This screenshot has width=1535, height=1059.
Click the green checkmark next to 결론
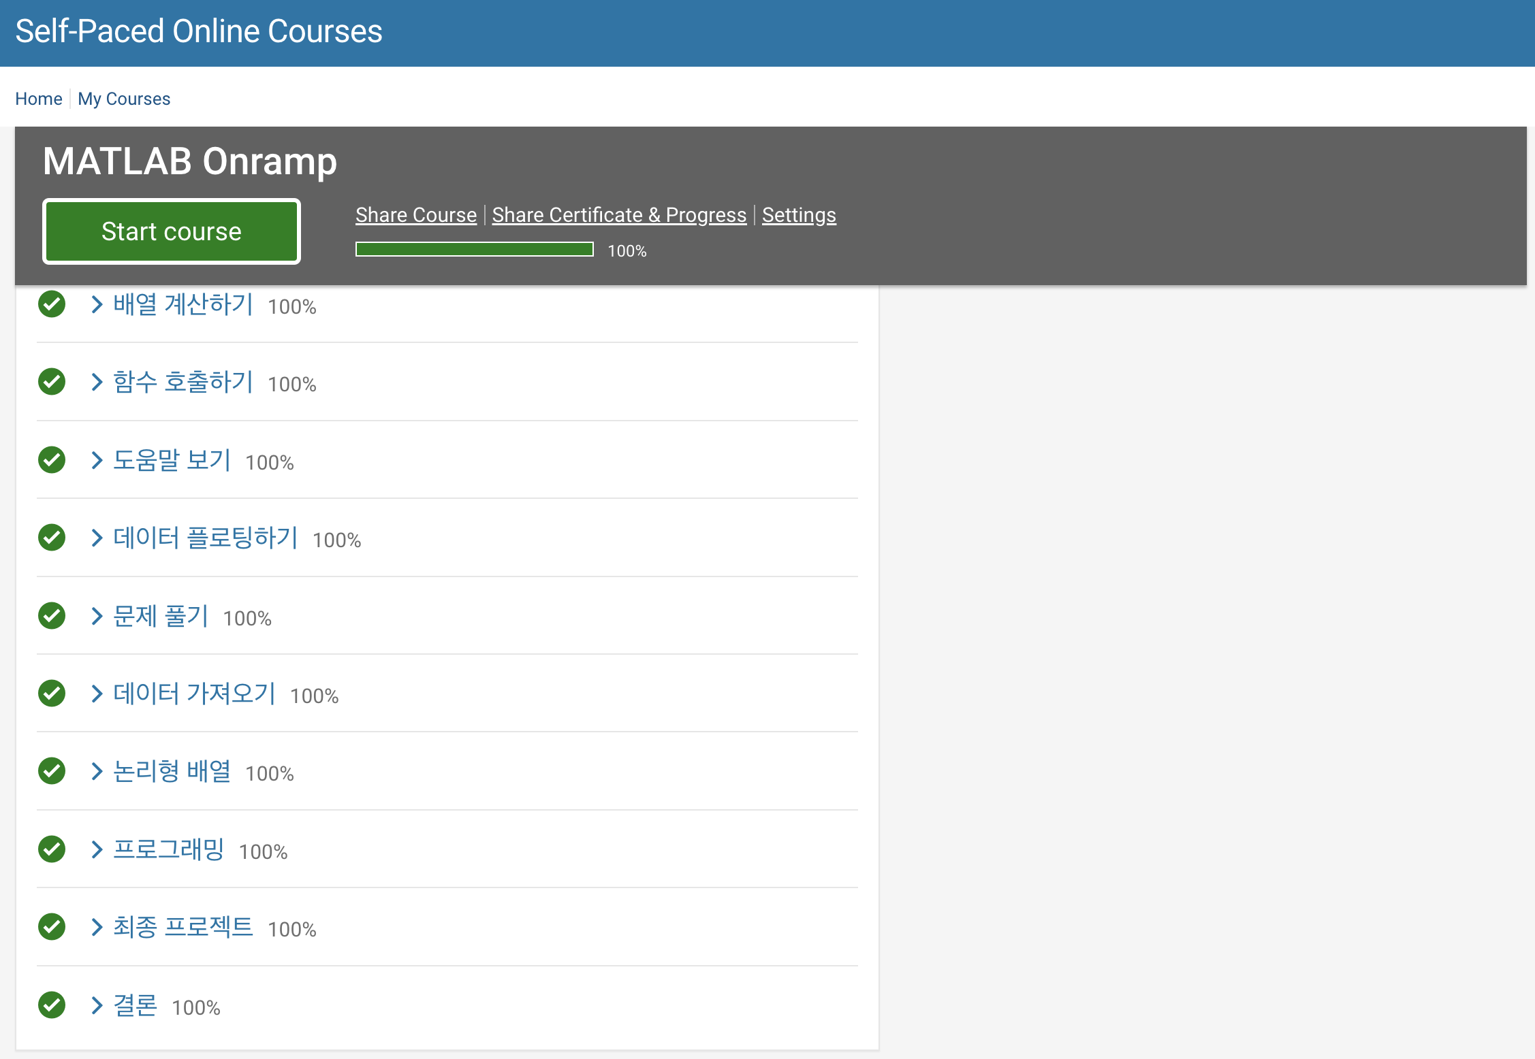[x=52, y=1005]
